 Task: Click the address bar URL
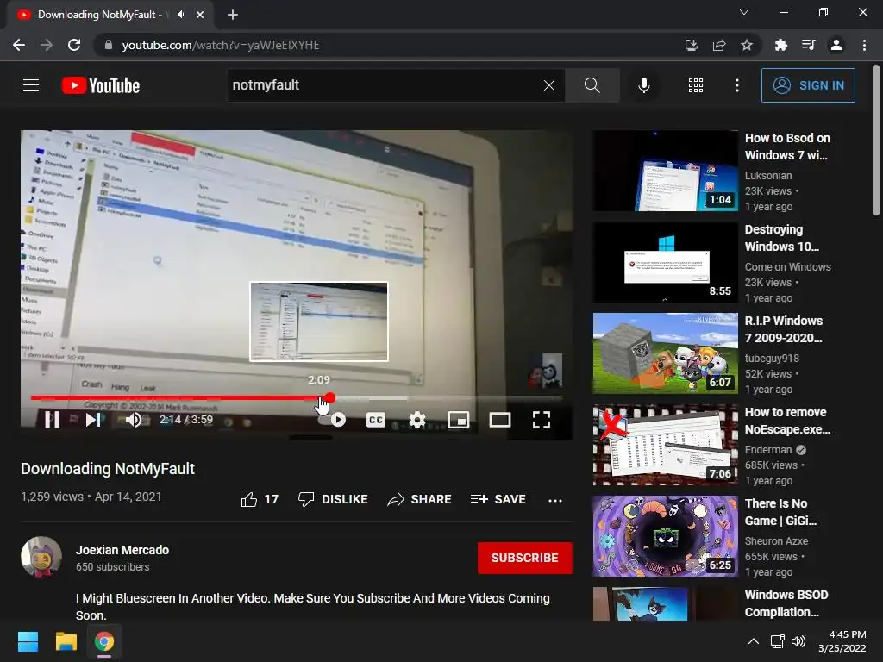coord(221,45)
